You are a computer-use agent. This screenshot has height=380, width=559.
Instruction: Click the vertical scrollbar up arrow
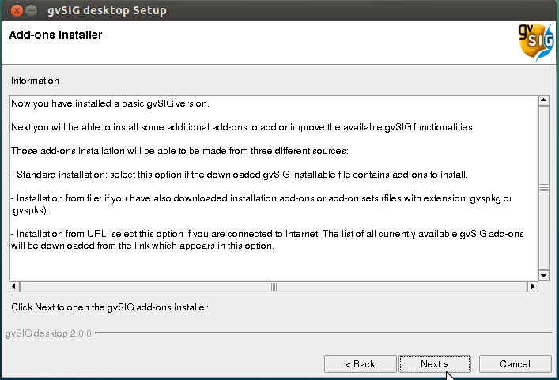543,101
